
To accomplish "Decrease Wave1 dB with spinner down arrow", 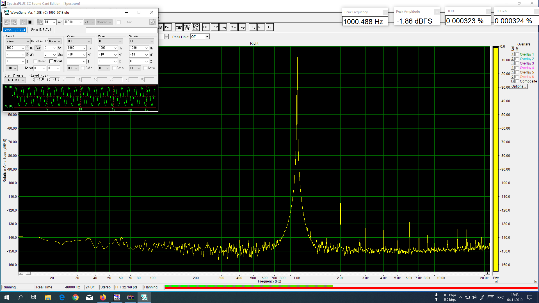I will click(27, 56).
